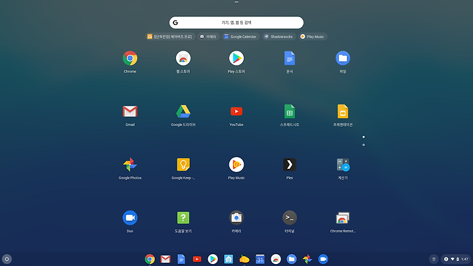Launch the Google Keep app

click(183, 165)
